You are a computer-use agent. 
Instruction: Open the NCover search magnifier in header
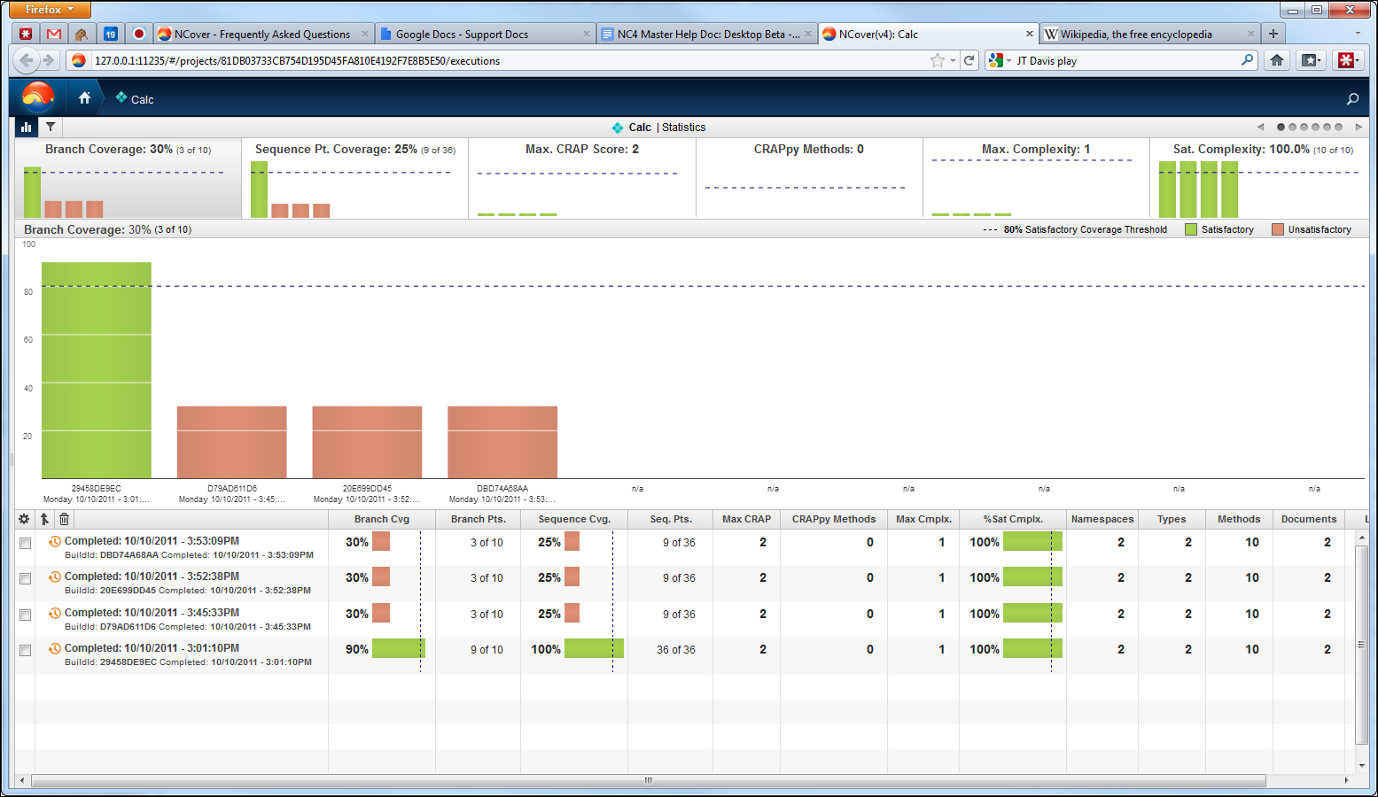(x=1352, y=98)
